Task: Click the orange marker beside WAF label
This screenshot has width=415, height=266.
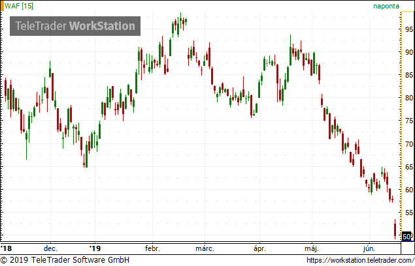Action: click(2, 6)
